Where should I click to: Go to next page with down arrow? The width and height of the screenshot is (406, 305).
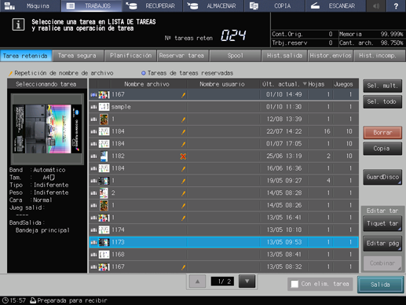(247, 281)
